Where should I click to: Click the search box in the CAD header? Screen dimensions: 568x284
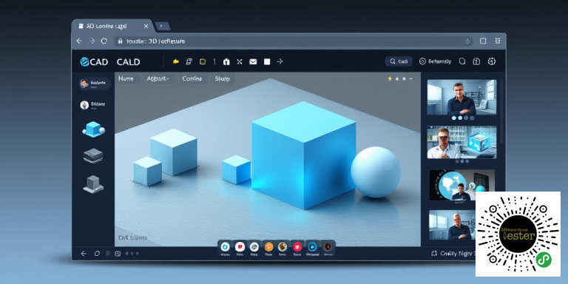[399, 61]
